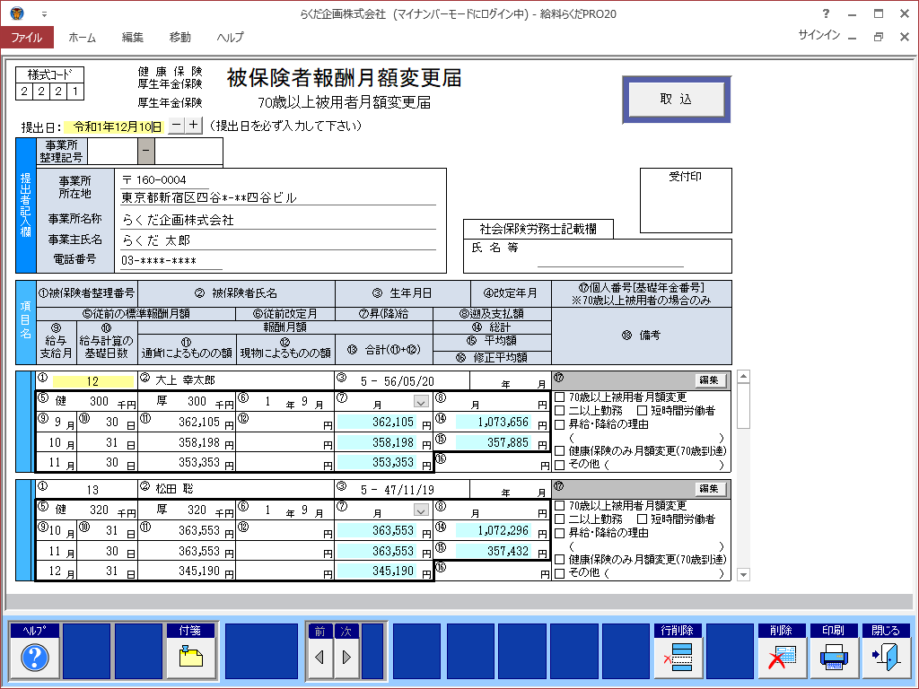This screenshot has height=689, width=919.
Task: Click the app icon in title bar
Action: [17, 13]
